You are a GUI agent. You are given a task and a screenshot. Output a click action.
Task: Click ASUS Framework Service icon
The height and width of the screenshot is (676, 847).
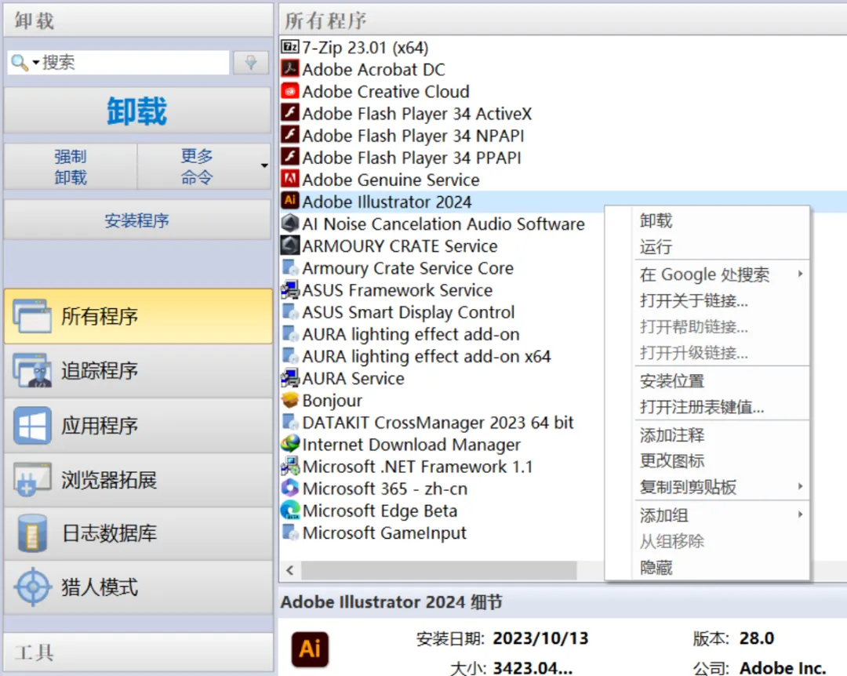coord(290,289)
